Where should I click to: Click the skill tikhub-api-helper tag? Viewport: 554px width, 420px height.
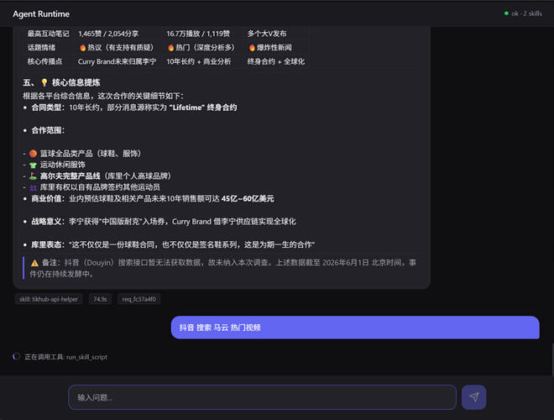point(49,299)
